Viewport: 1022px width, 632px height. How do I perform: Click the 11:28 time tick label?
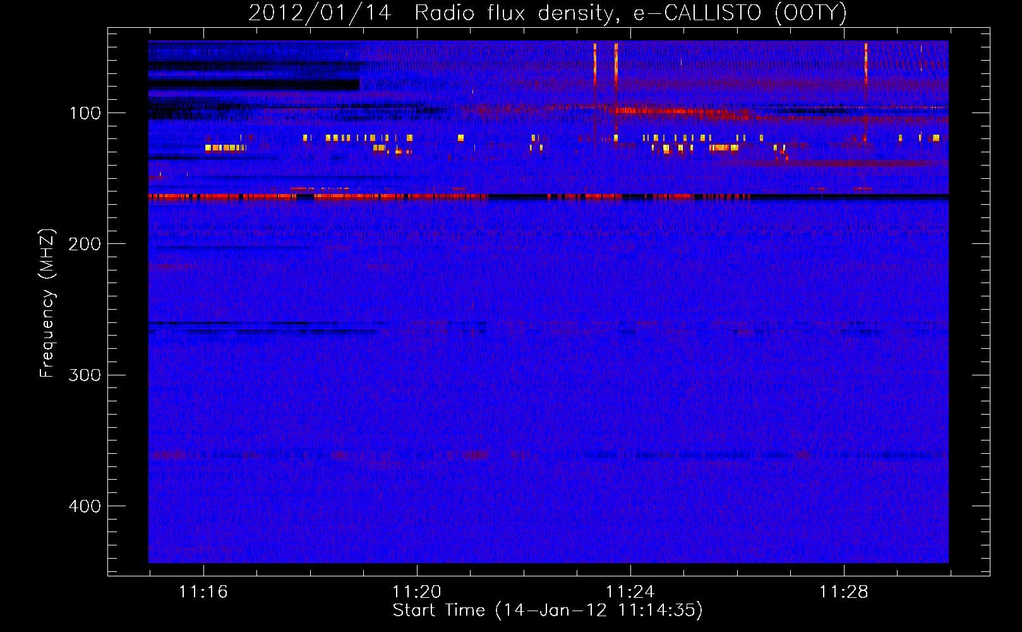tap(844, 592)
